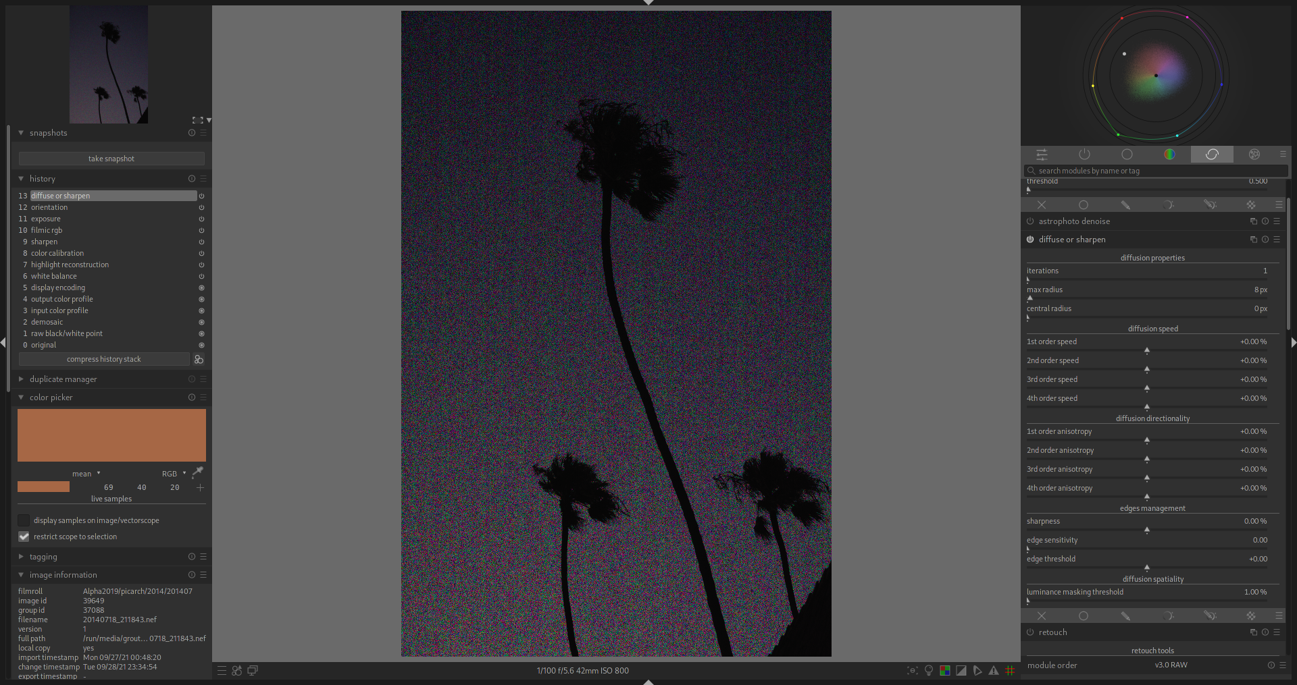Reset astrophoto denoise module parameters
Viewport: 1297px width, 685px height.
(1265, 221)
